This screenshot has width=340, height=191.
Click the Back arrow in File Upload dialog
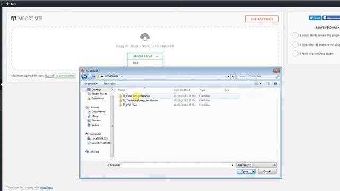84,76
